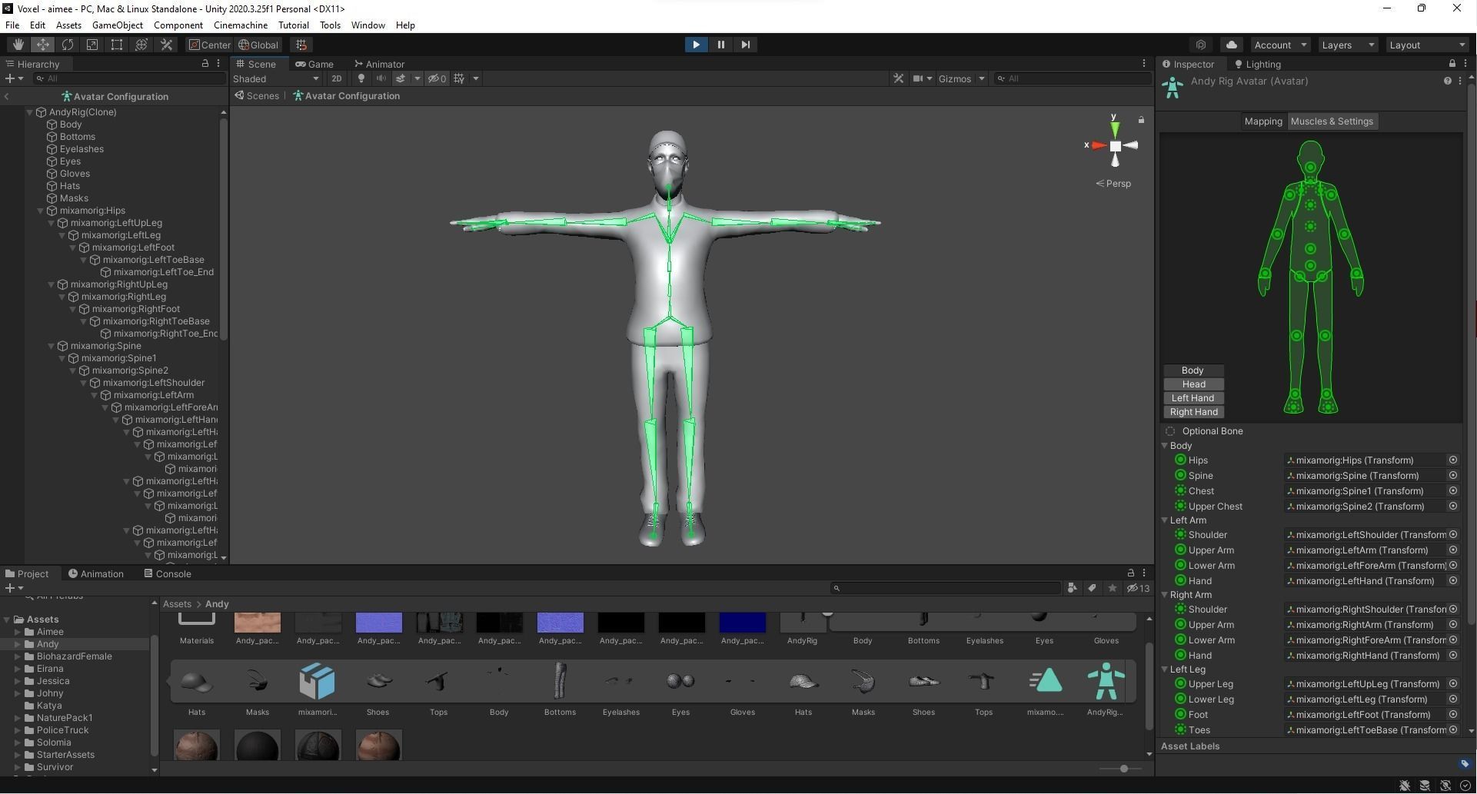Switch to the Game tab

click(x=314, y=64)
